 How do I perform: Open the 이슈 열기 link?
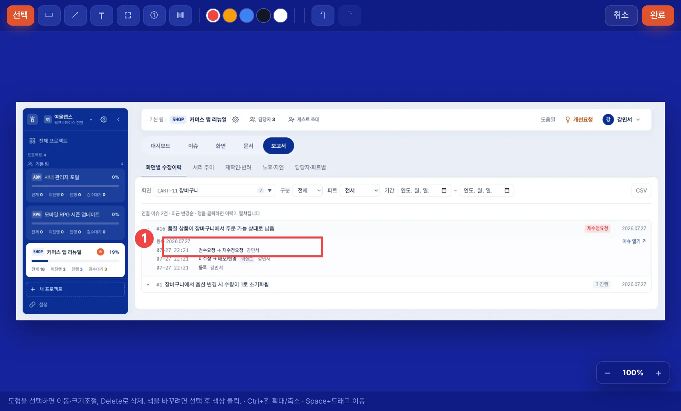(x=634, y=241)
